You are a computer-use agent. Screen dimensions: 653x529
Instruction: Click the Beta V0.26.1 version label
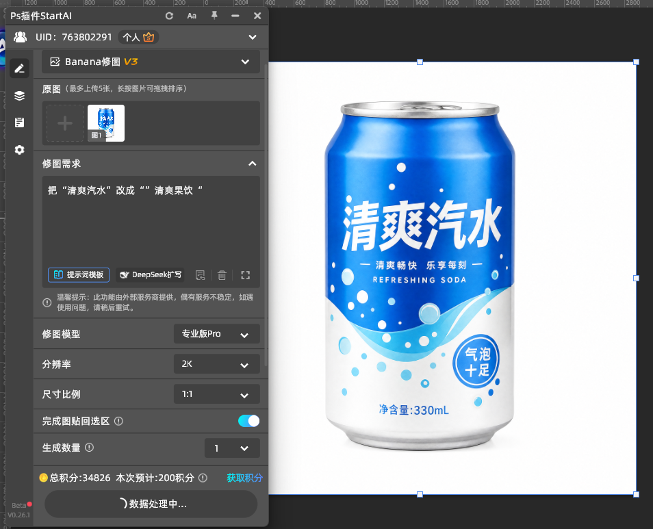pyautogui.click(x=19, y=511)
